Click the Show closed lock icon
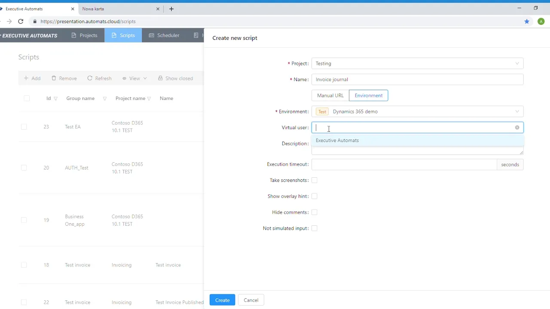The height and width of the screenshot is (309, 550). (161, 78)
